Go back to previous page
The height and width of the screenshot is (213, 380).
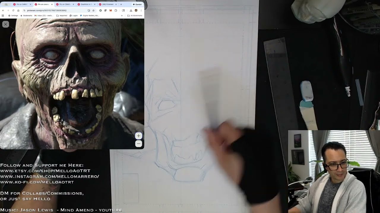pos(3,10)
